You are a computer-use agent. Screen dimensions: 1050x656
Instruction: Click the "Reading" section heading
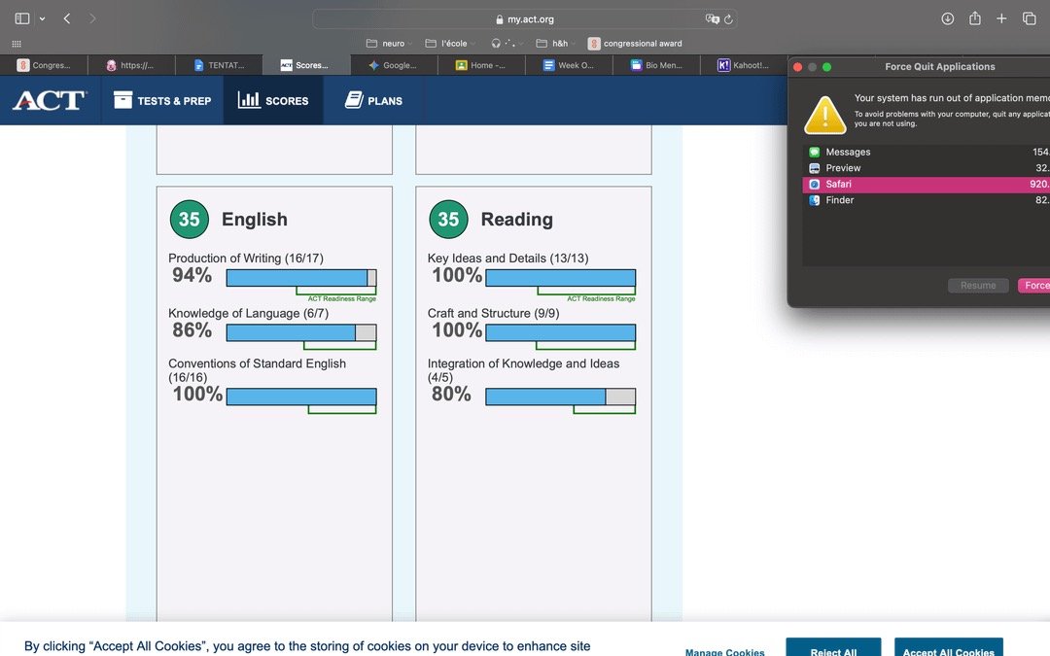(517, 220)
